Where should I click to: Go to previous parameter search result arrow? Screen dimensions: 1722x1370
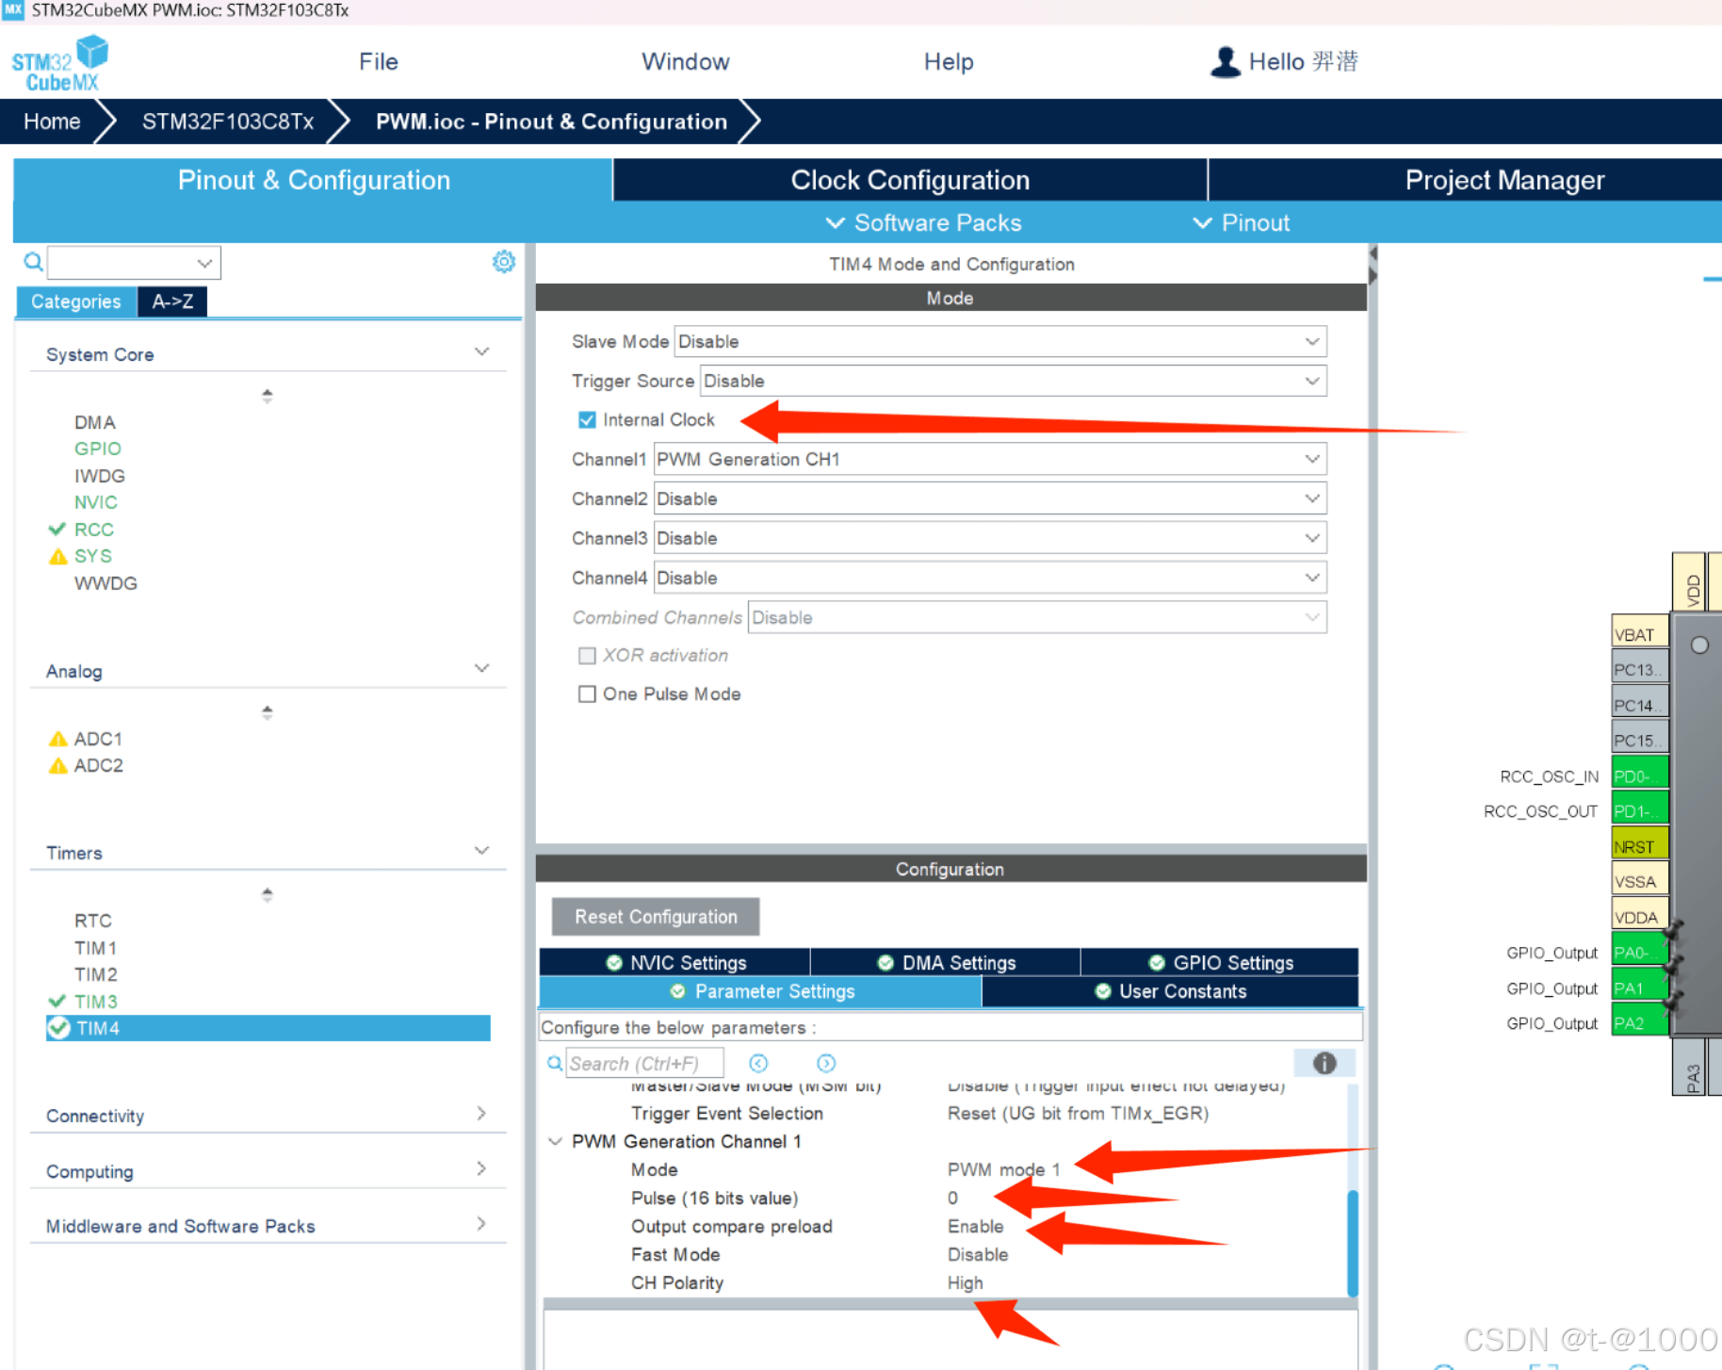point(758,1063)
